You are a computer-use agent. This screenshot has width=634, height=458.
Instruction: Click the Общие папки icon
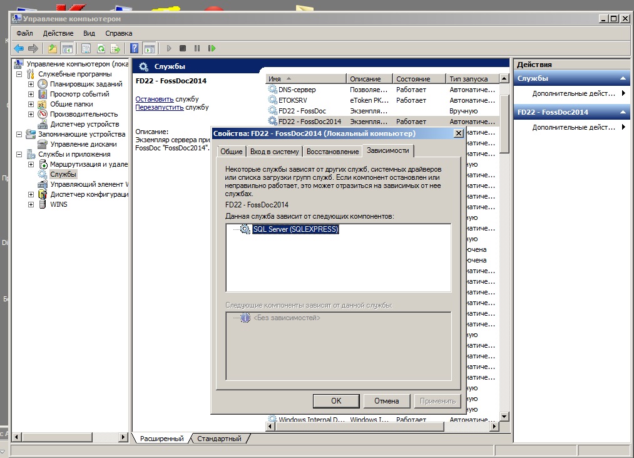(x=43, y=104)
